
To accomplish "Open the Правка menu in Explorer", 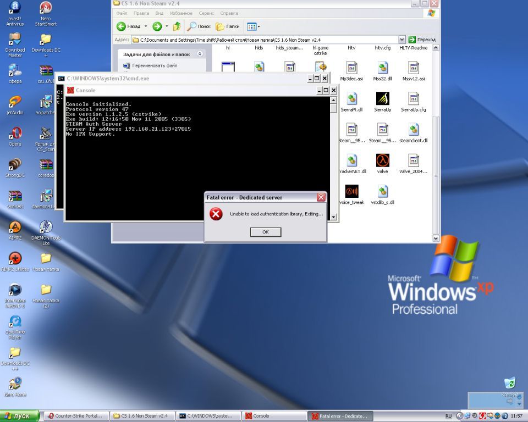I will point(141,13).
